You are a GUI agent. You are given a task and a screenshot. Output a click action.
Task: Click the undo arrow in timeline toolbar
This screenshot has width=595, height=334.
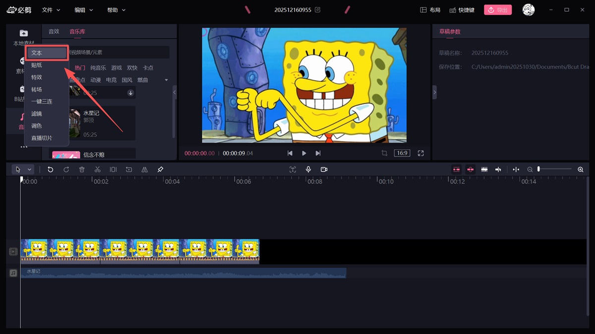coord(50,169)
